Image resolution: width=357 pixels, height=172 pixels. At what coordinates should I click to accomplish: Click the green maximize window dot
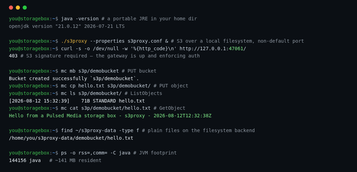(x=25, y=8)
